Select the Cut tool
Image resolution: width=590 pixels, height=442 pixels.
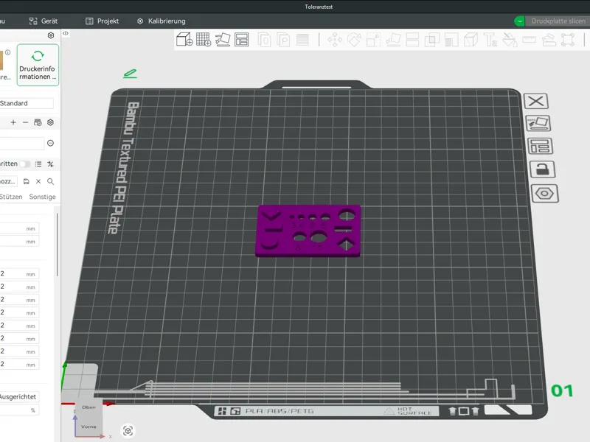coord(412,40)
